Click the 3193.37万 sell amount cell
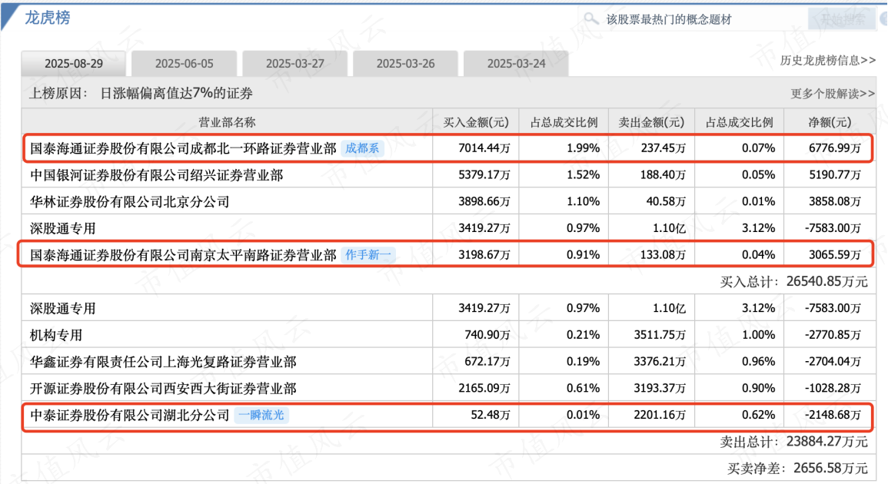 click(660, 388)
